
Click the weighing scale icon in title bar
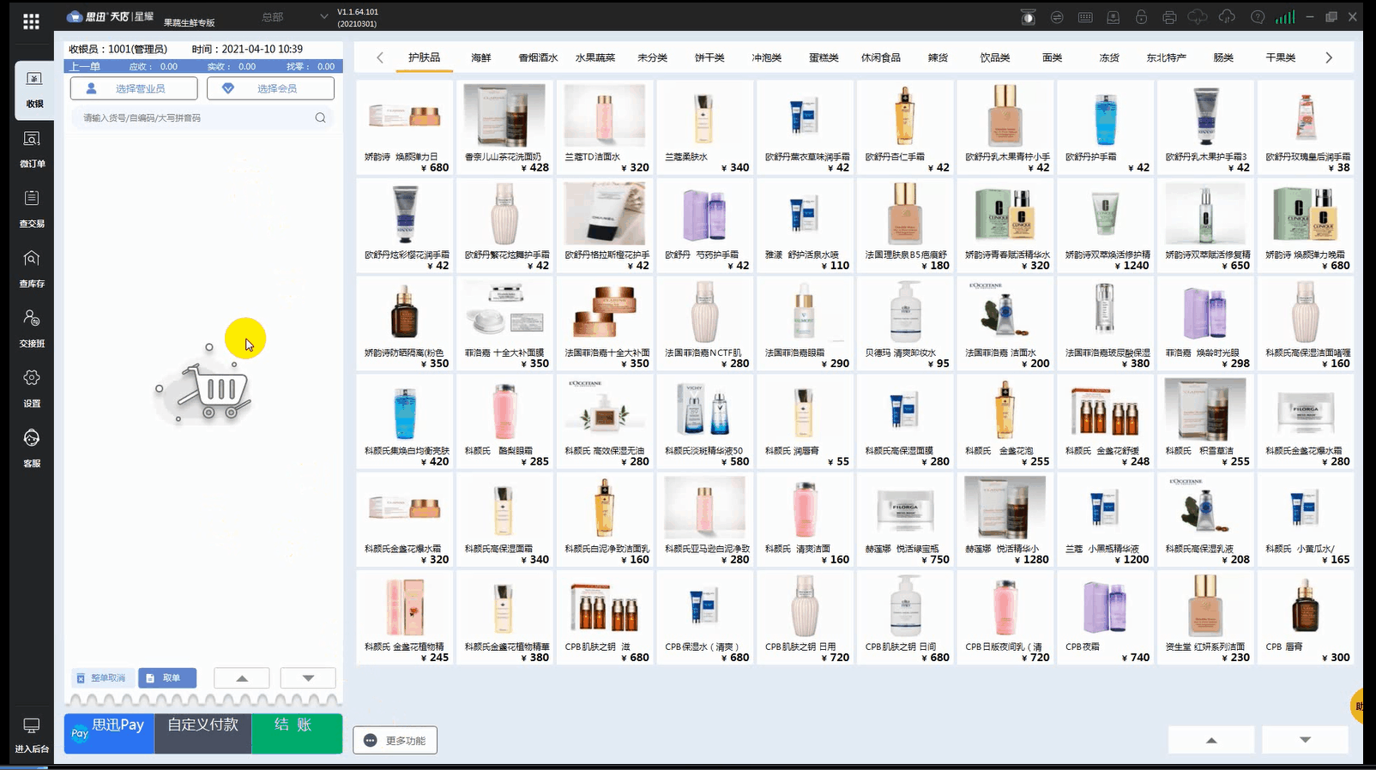click(x=1029, y=17)
